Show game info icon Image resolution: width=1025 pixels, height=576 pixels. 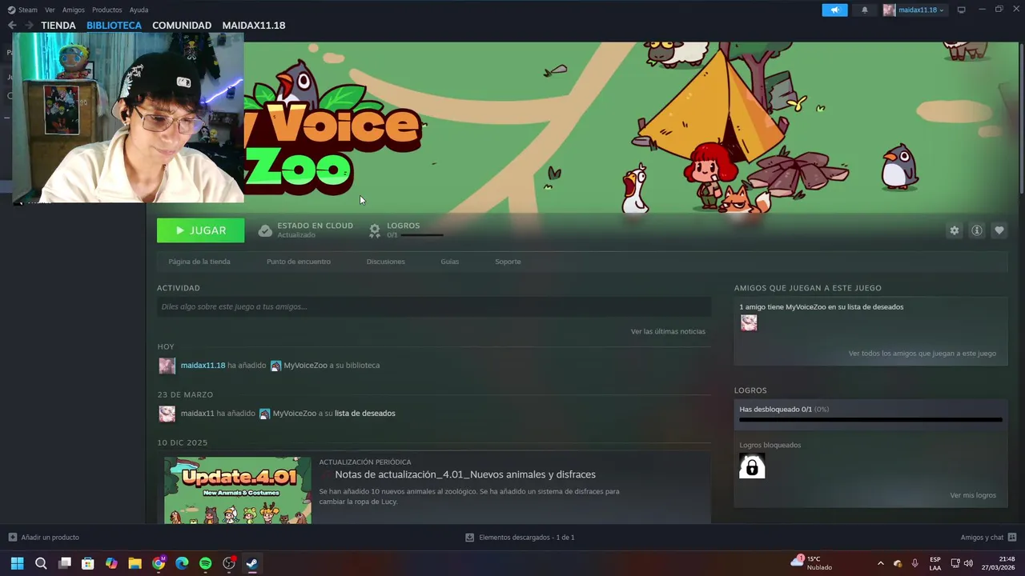[976, 230]
